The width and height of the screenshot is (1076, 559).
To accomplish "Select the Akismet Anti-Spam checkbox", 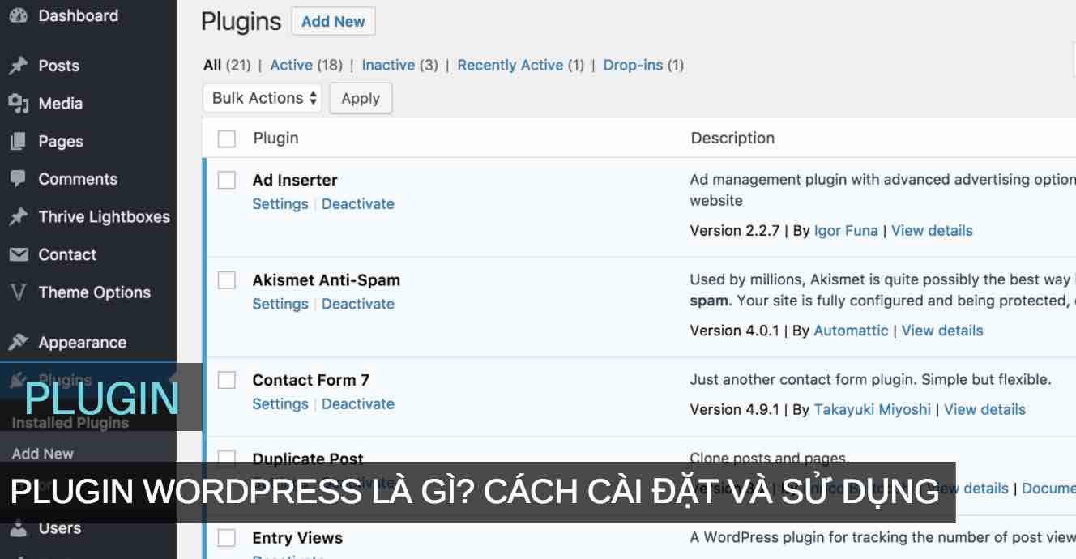I will (x=227, y=280).
